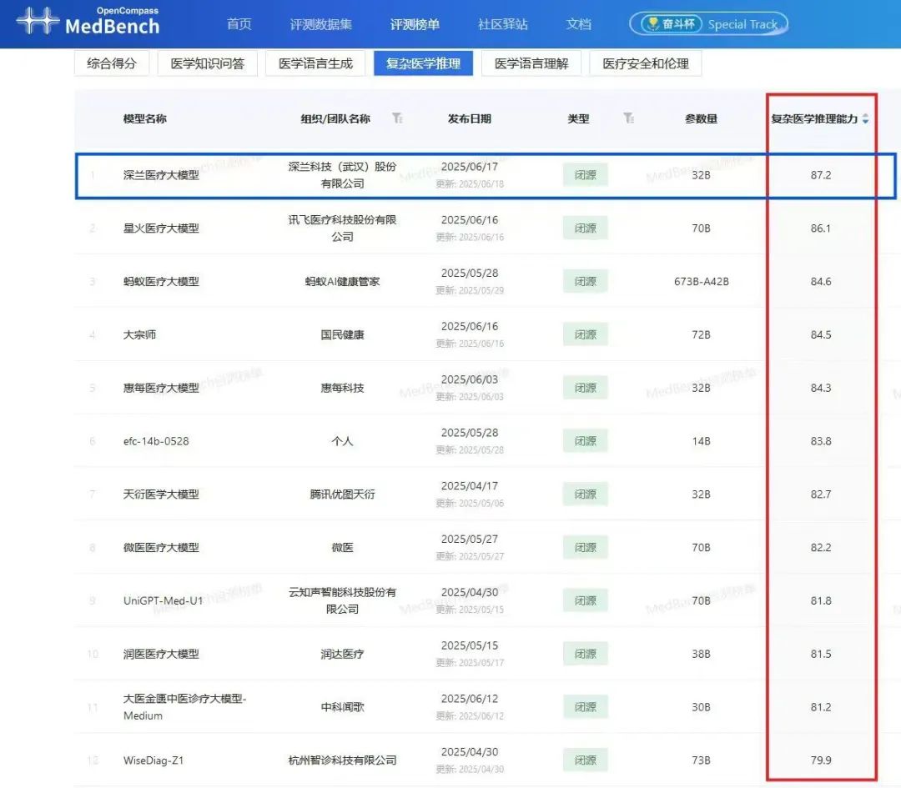Click the 83.8 score cell

[821, 441]
